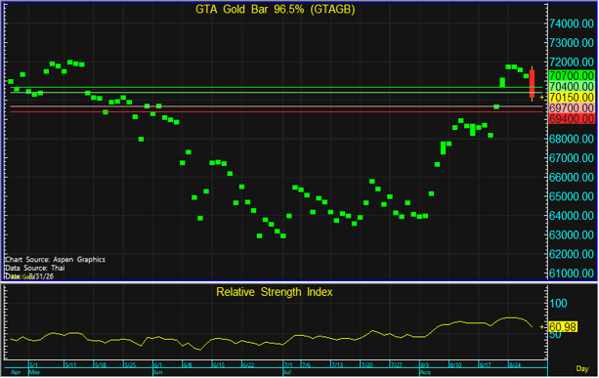Image resolution: width=599 pixels, height=378 pixels.
Task: Click the 74000.00 price axis label
Action: (571, 23)
